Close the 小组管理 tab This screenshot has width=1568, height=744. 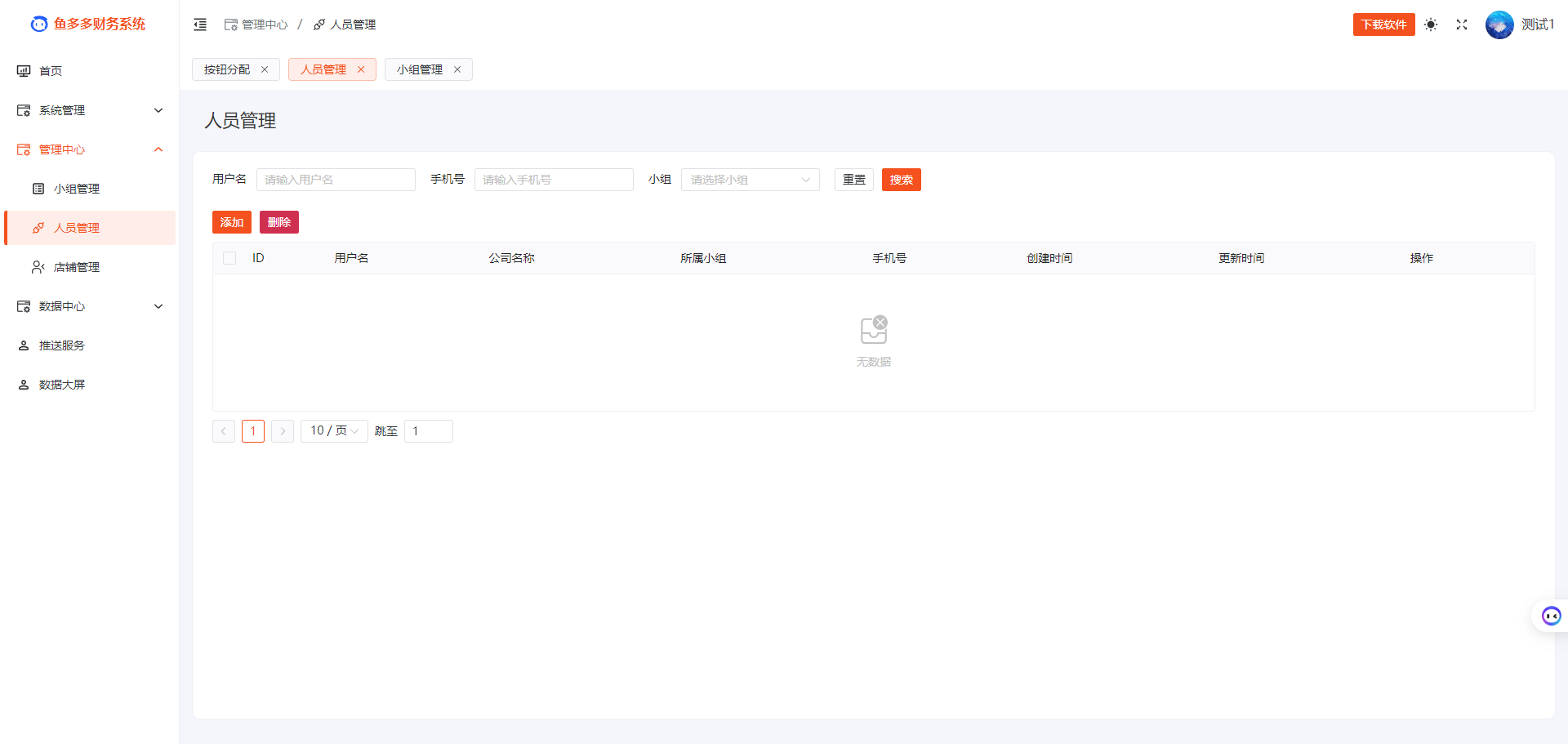click(457, 69)
